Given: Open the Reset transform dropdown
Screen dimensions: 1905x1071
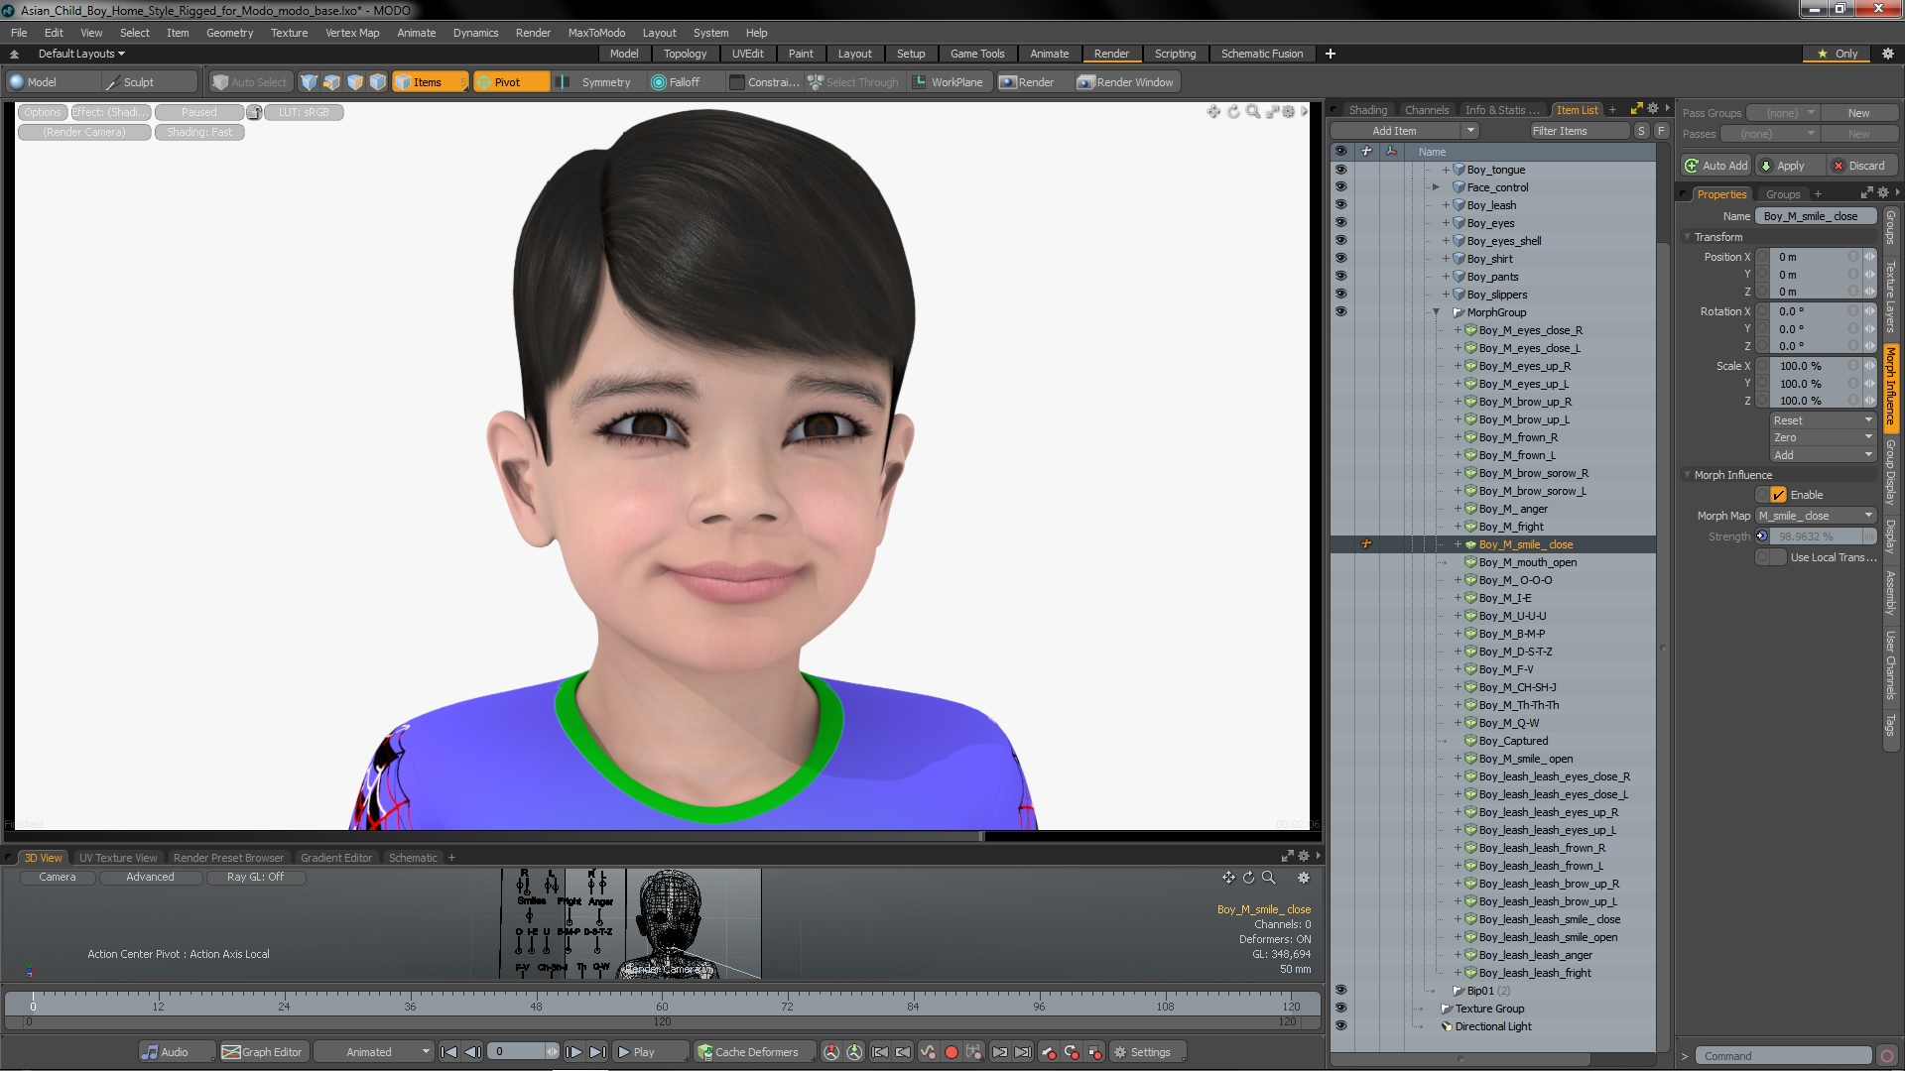Looking at the screenshot, I should pyautogui.click(x=1823, y=420).
